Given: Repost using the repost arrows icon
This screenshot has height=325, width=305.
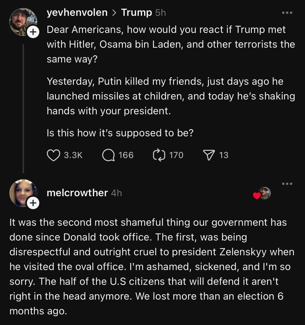Looking at the screenshot, I should (159, 155).
